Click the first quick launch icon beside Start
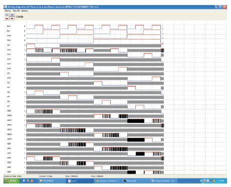This screenshot has width=231, height=187. (x=24, y=180)
